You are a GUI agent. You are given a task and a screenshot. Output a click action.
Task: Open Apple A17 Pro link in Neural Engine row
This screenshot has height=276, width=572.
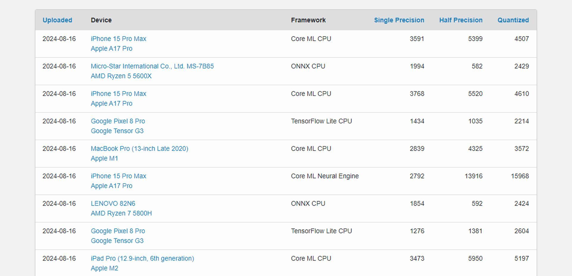[111, 186]
